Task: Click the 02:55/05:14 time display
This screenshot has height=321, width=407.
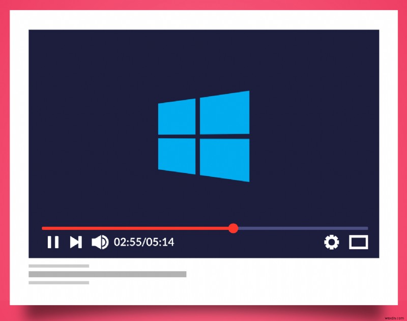Action: (x=144, y=242)
